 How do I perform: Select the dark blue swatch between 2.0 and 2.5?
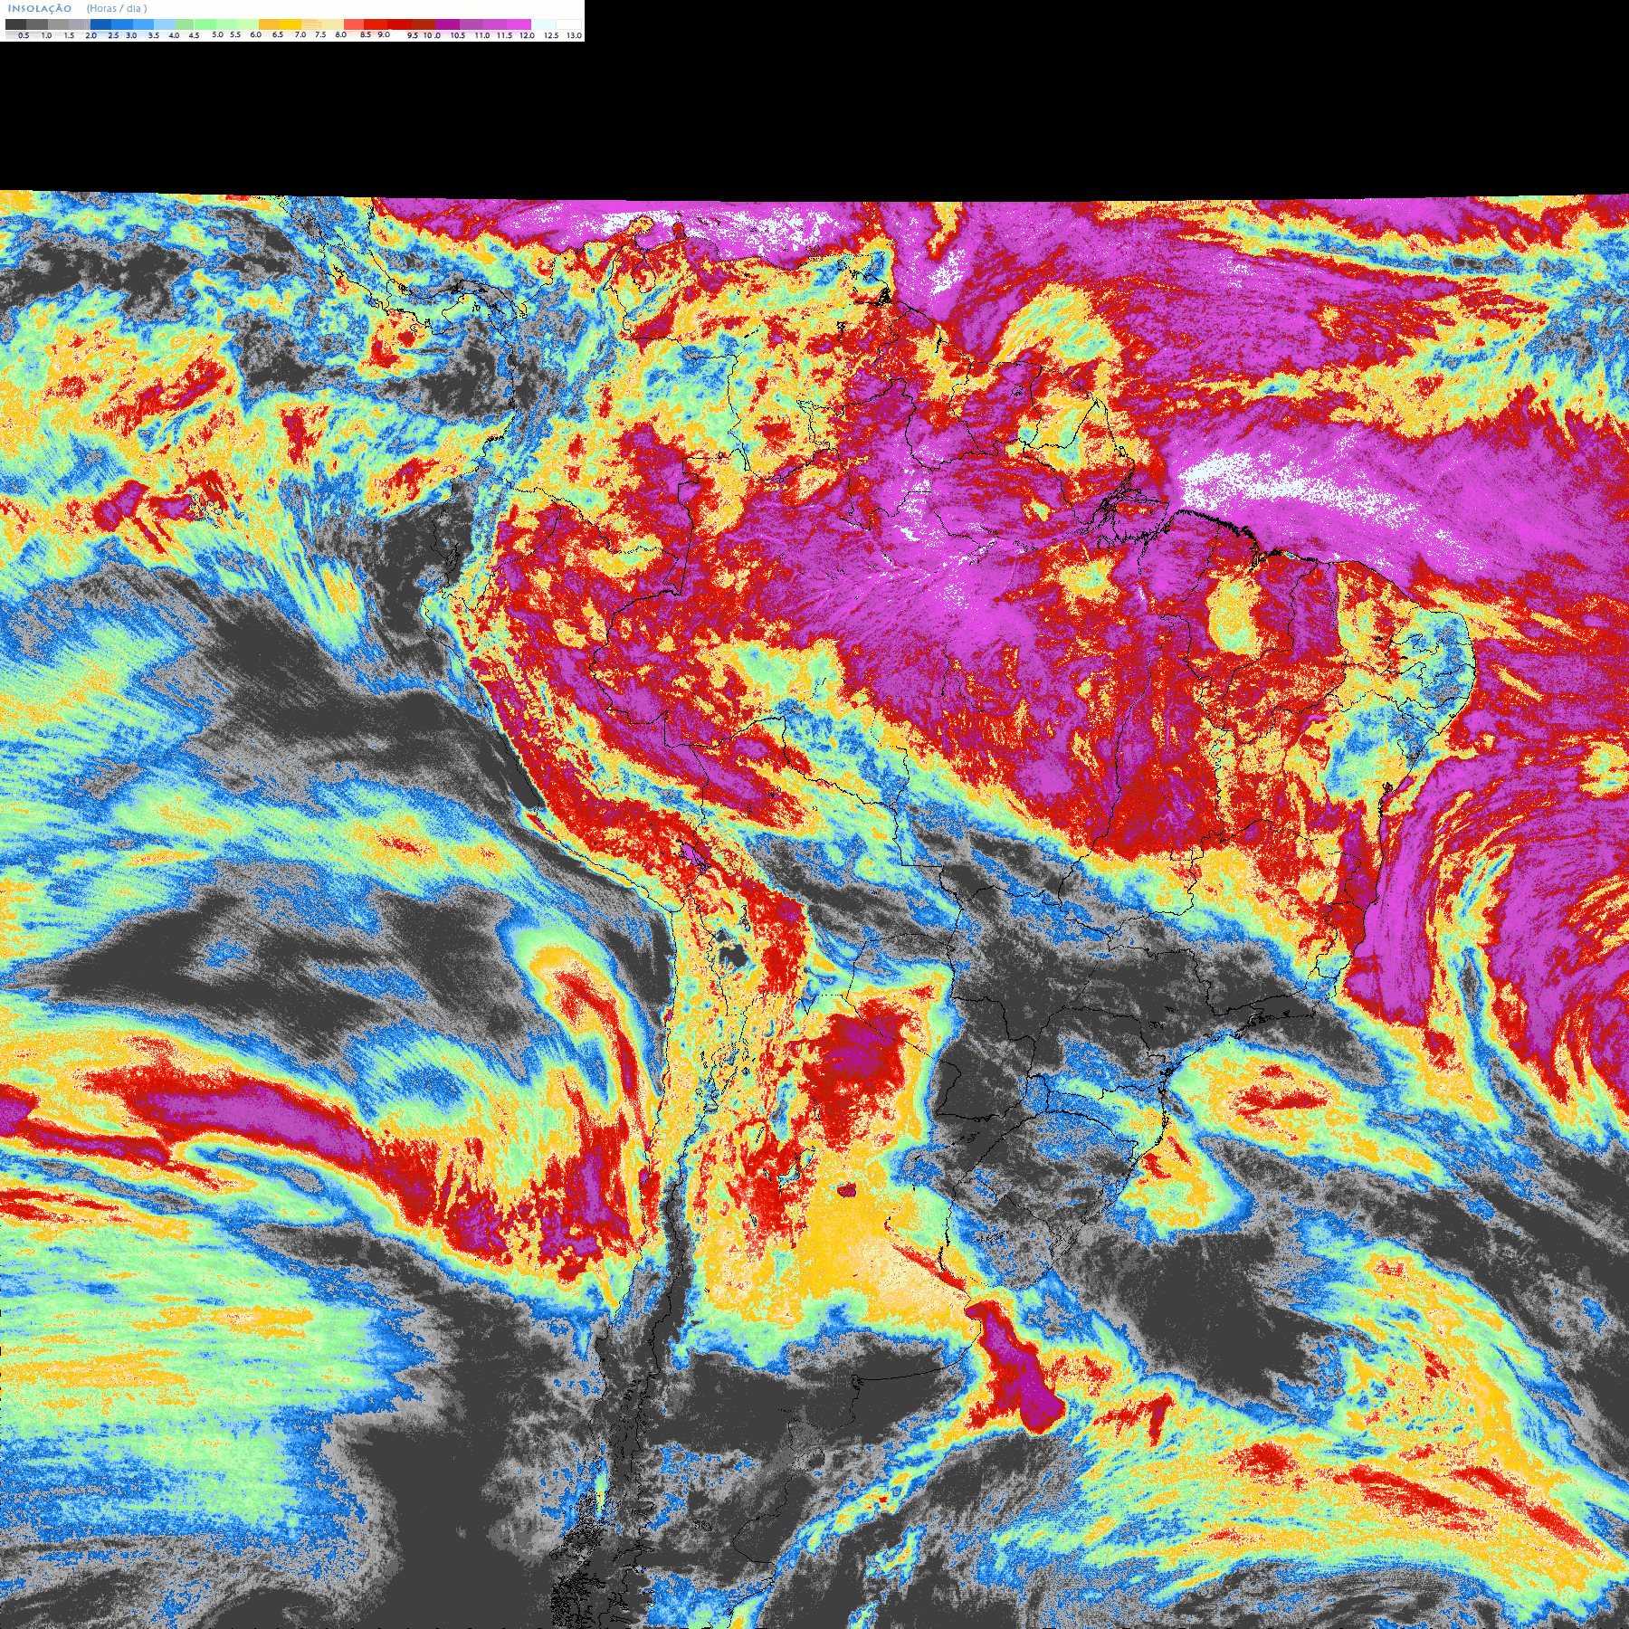pyautogui.click(x=100, y=24)
